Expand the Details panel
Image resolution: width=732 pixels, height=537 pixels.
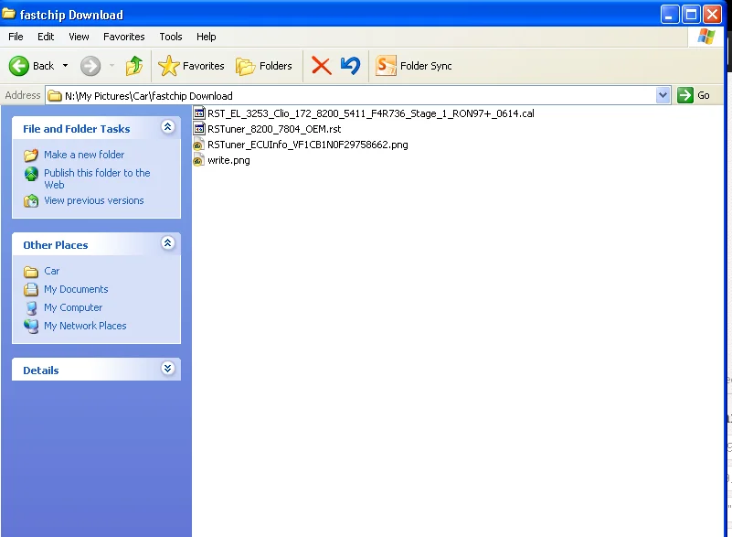(x=167, y=369)
